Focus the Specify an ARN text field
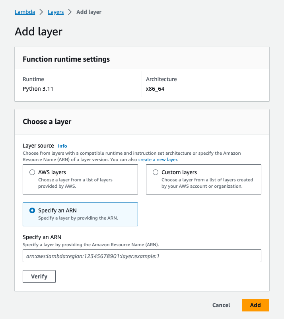This screenshot has height=319, width=284. (x=142, y=256)
